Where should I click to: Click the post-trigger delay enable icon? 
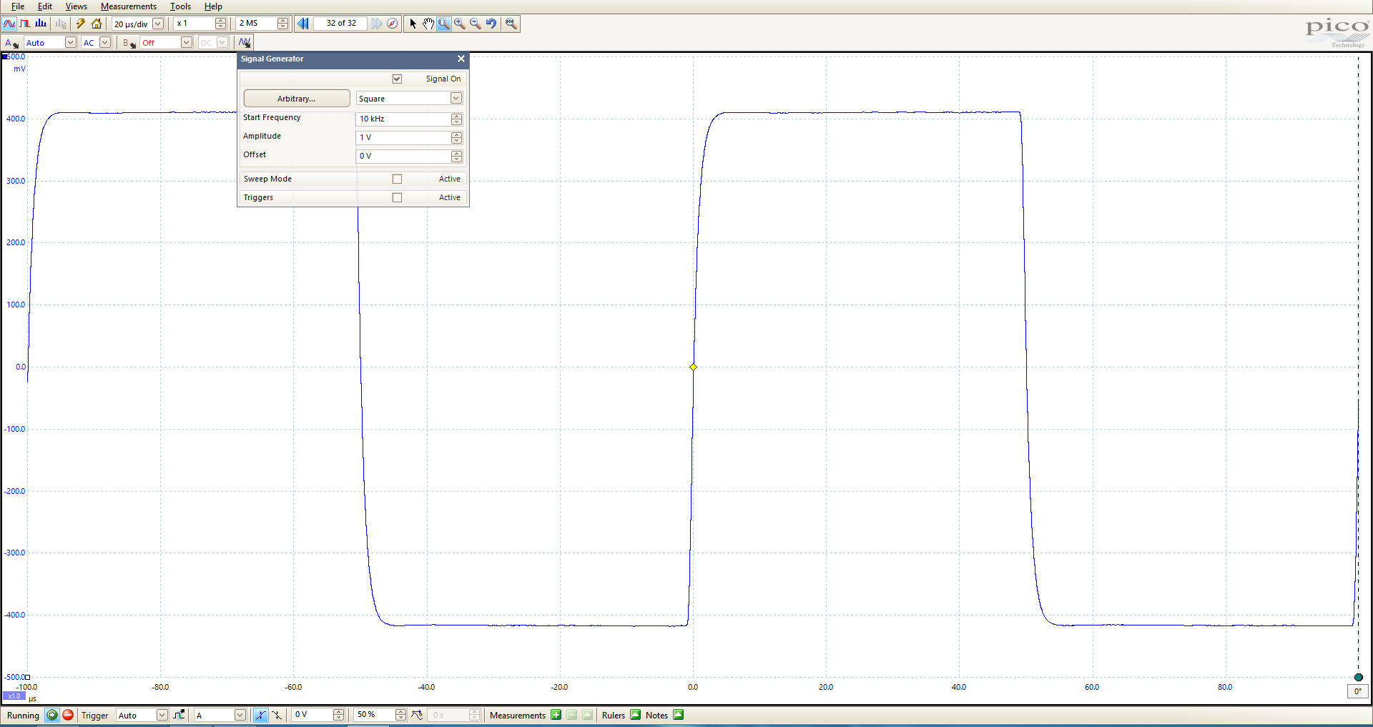(x=418, y=715)
